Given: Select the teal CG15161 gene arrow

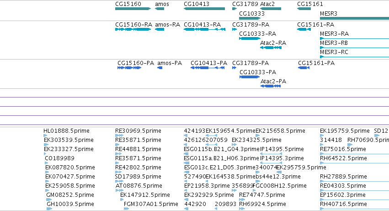Looking at the screenshot, I should coord(304,9).
